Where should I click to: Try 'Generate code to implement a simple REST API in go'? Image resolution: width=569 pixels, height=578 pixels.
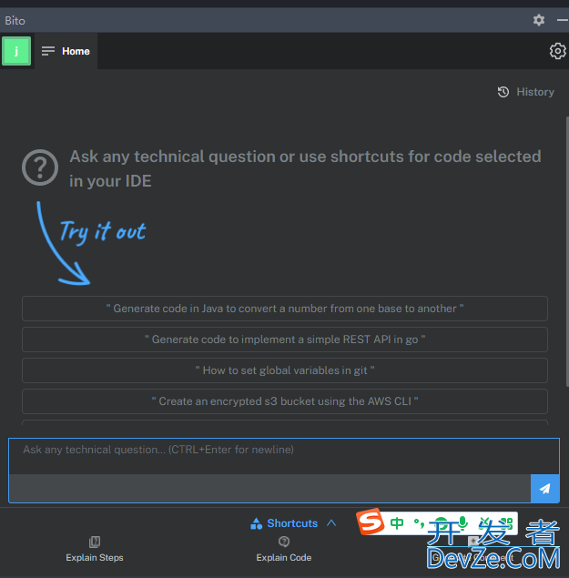pos(285,340)
